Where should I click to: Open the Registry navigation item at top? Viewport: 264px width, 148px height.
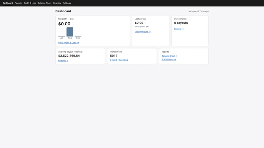(57, 3)
